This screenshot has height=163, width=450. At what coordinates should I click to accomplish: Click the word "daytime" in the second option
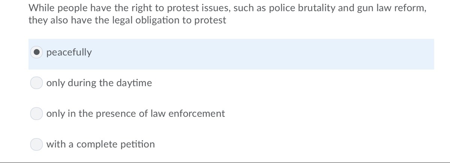tap(134, 83)
